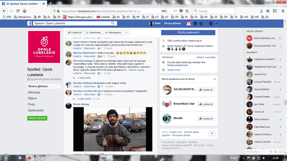Select 'Strona główna' in page sidebar
Screen dimensions: 287x161
click(x=44, y=86)
